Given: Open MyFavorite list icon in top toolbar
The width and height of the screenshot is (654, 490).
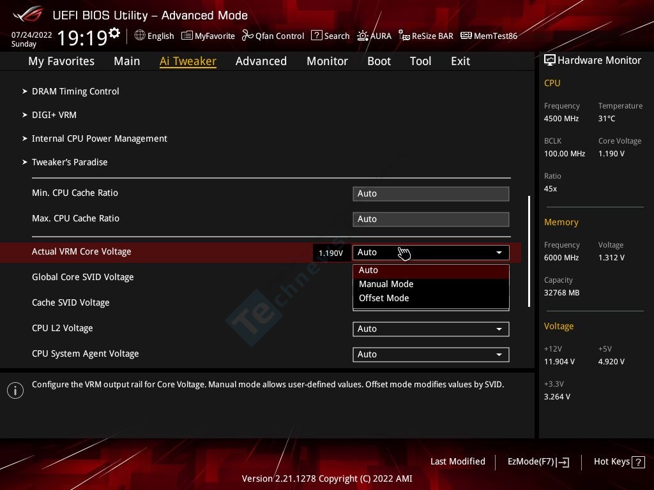Looking at the screenshot, I should [x=187, y=36].
